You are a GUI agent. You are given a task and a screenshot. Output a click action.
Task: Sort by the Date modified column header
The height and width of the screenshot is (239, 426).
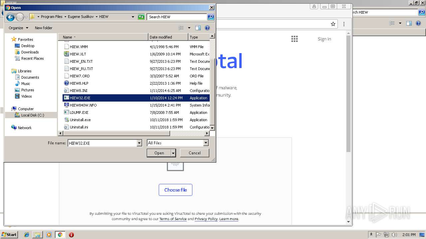point(168,37)
